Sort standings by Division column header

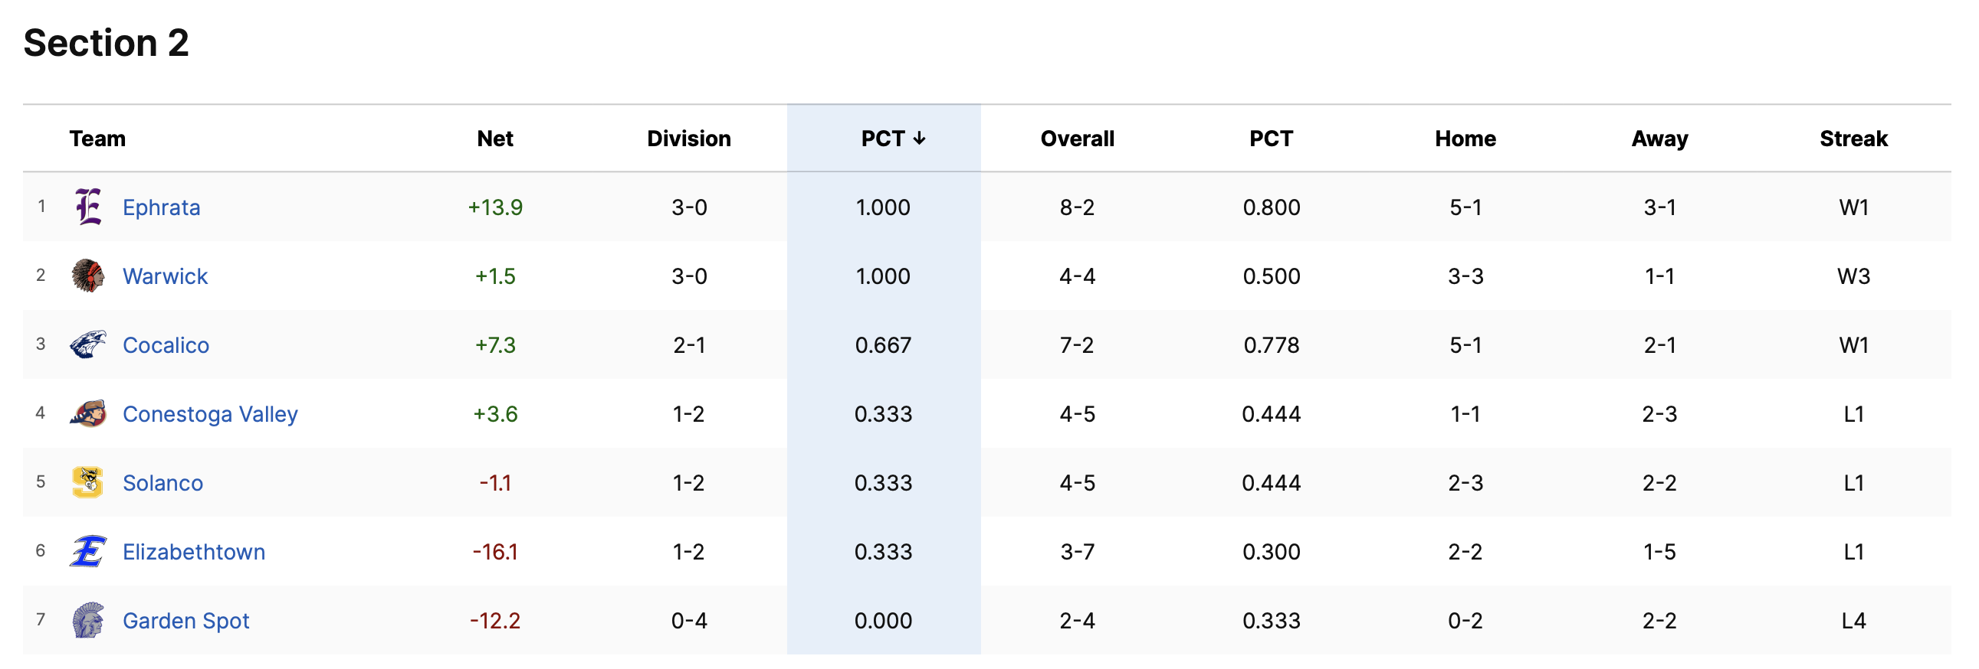688,139
